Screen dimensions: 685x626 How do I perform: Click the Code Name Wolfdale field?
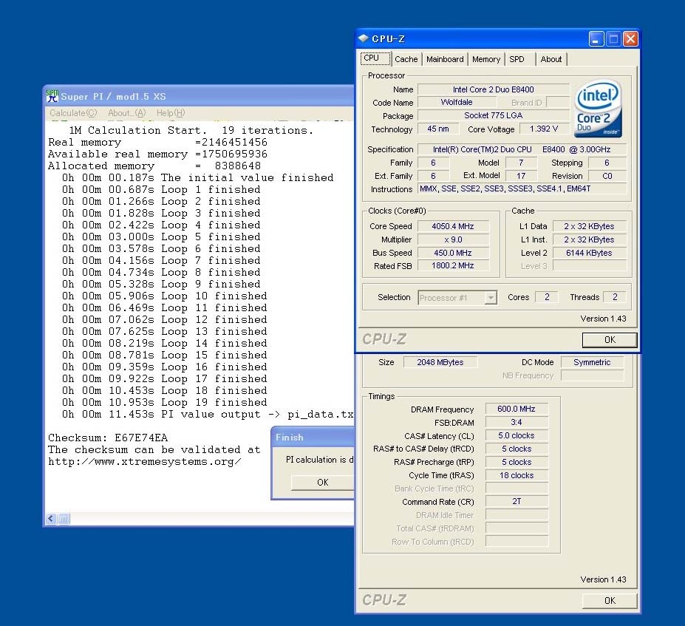(x=457, y=102)
